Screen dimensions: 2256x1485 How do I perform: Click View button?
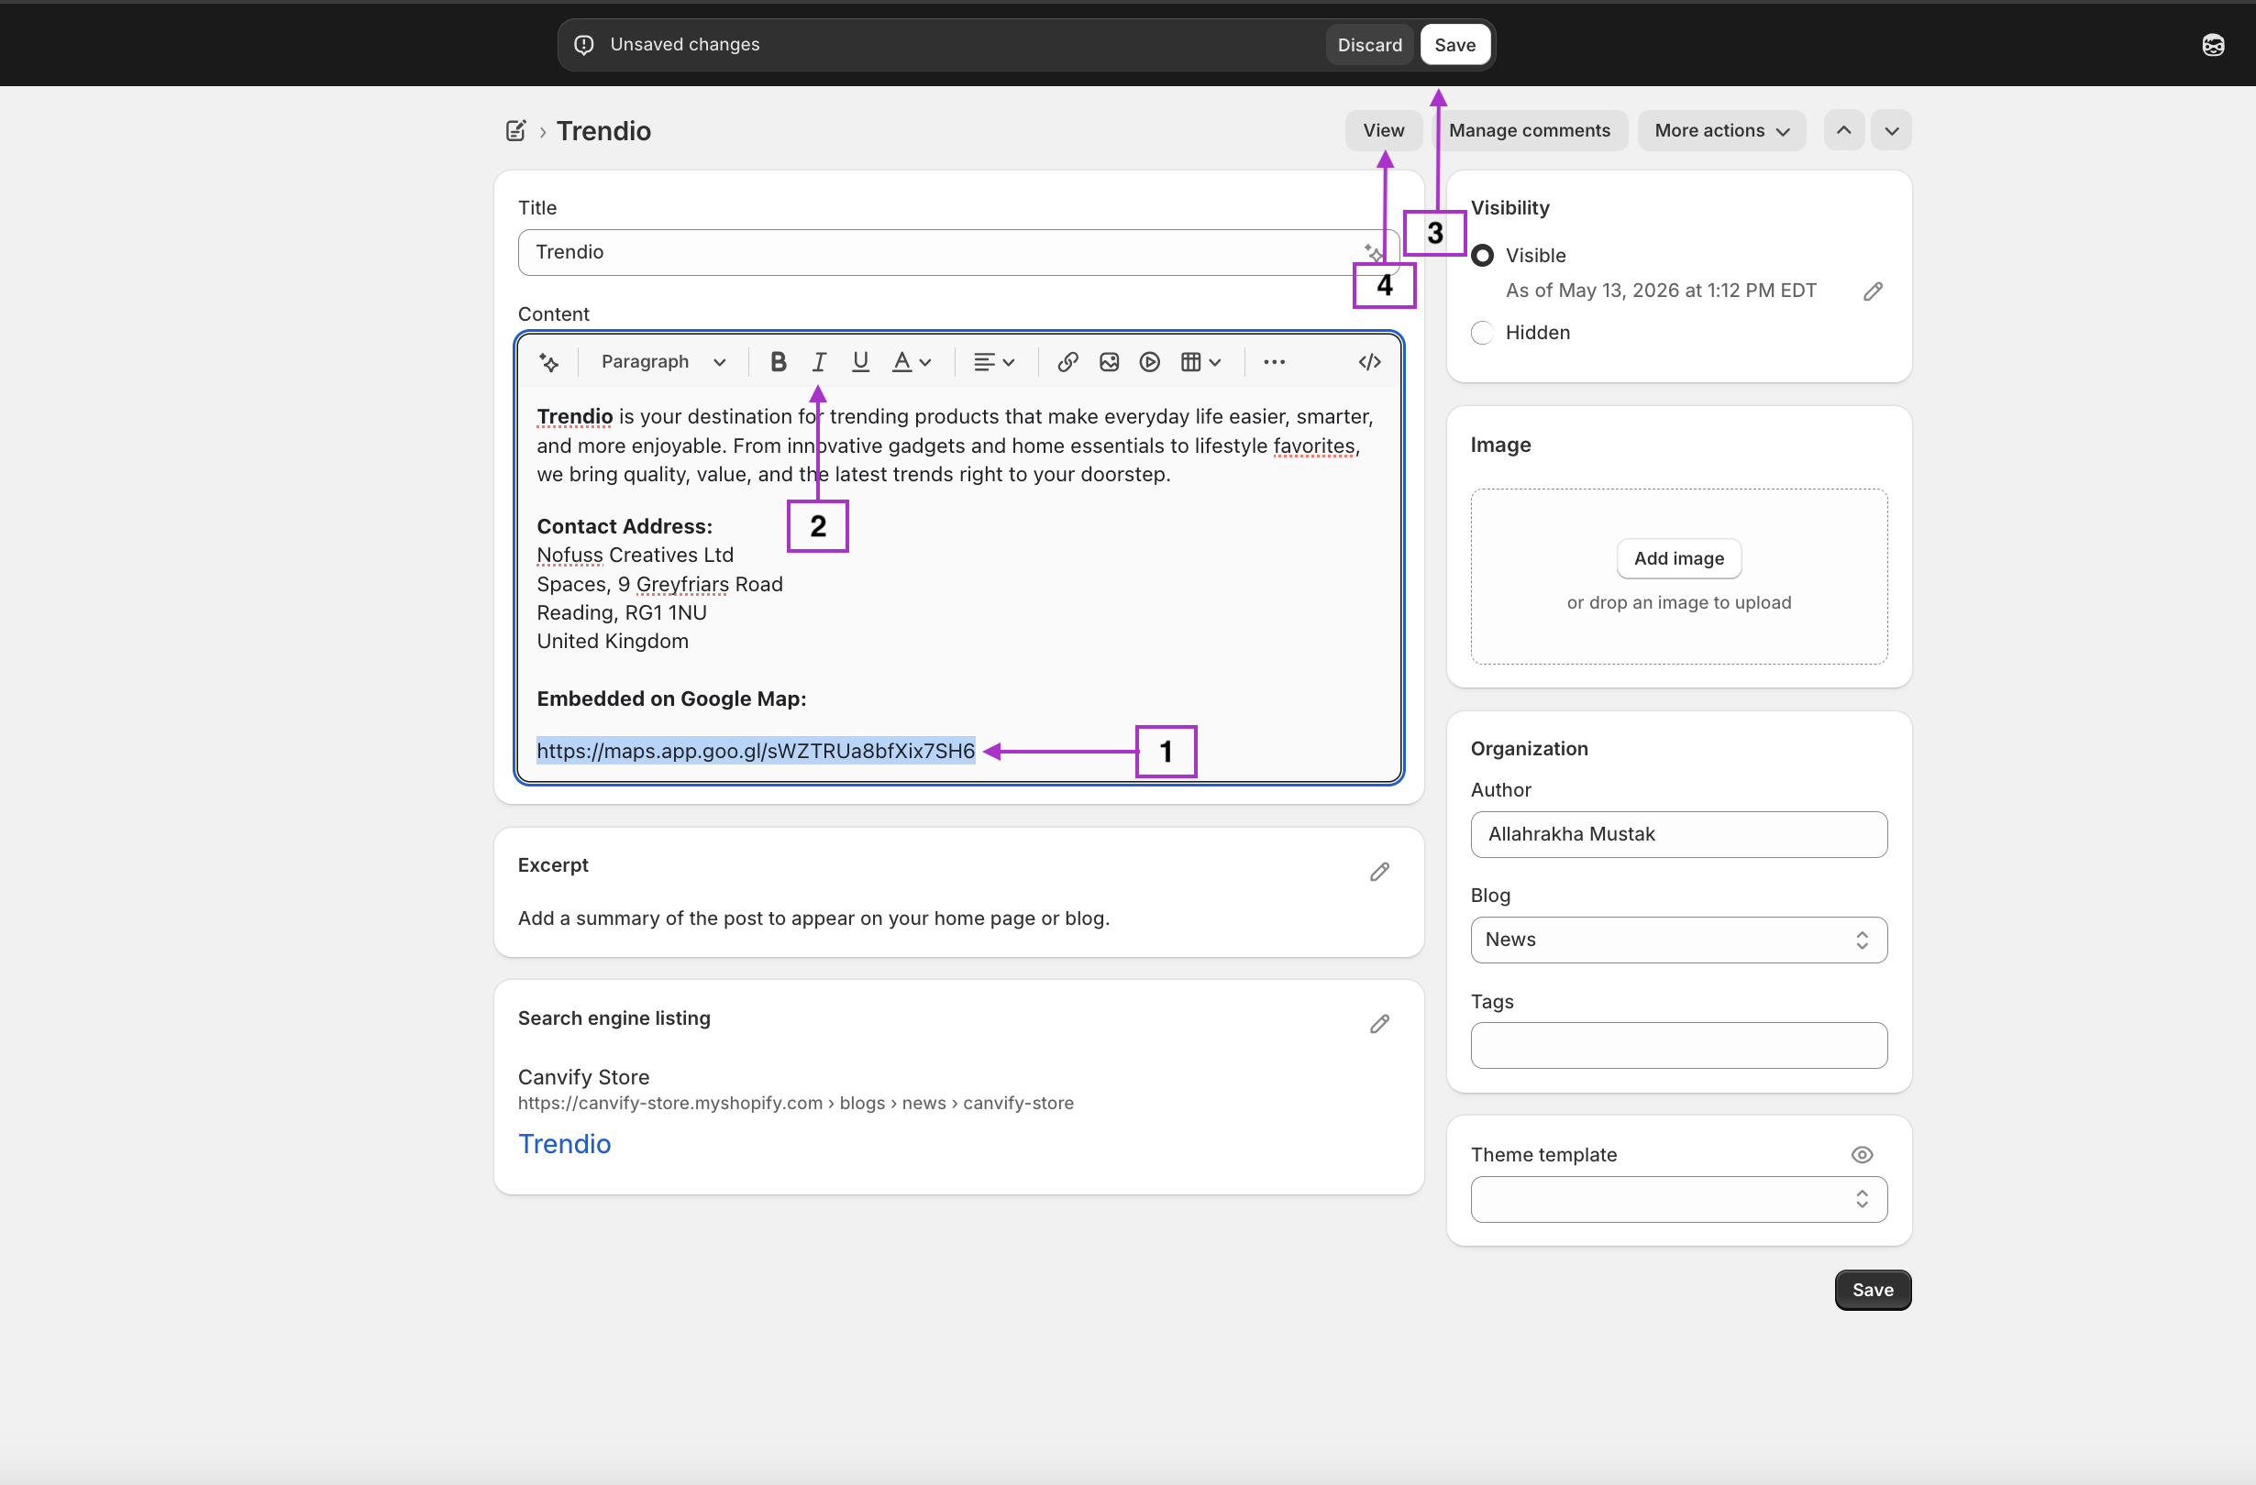click(x=1383, y=131)
